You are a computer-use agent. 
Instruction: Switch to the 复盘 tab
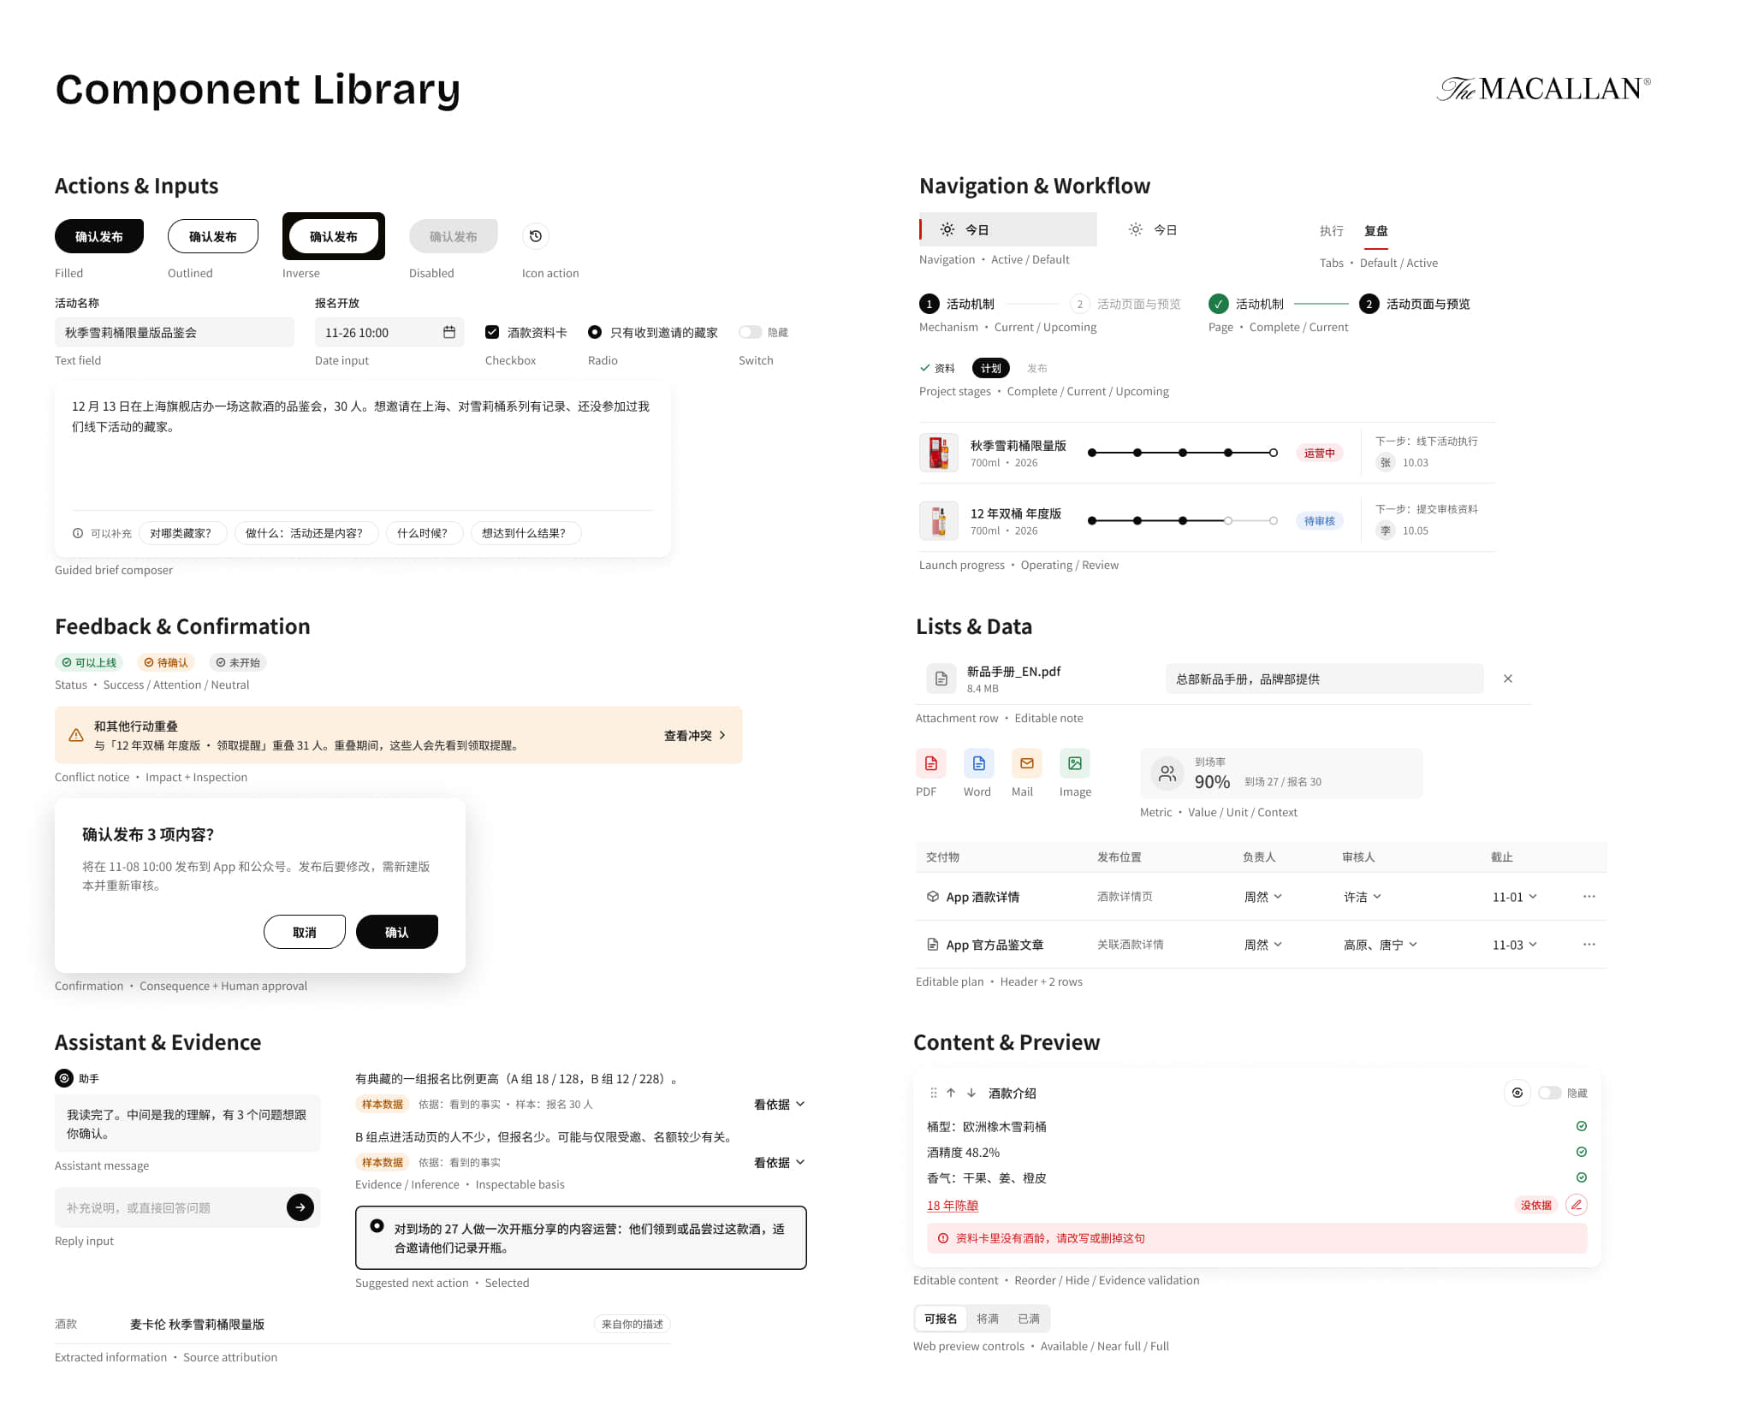1376,231
